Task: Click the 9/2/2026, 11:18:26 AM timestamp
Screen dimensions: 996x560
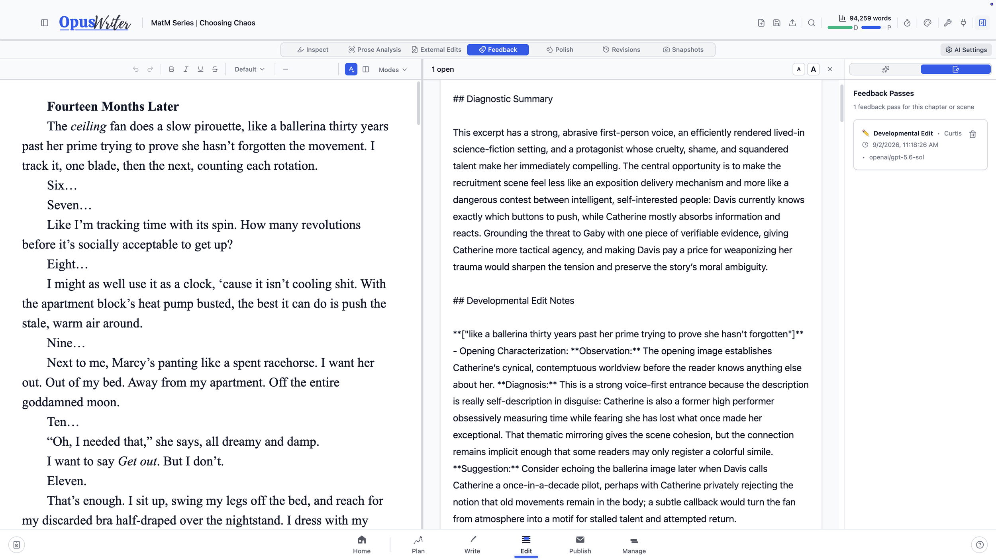Action: (905, 145)
